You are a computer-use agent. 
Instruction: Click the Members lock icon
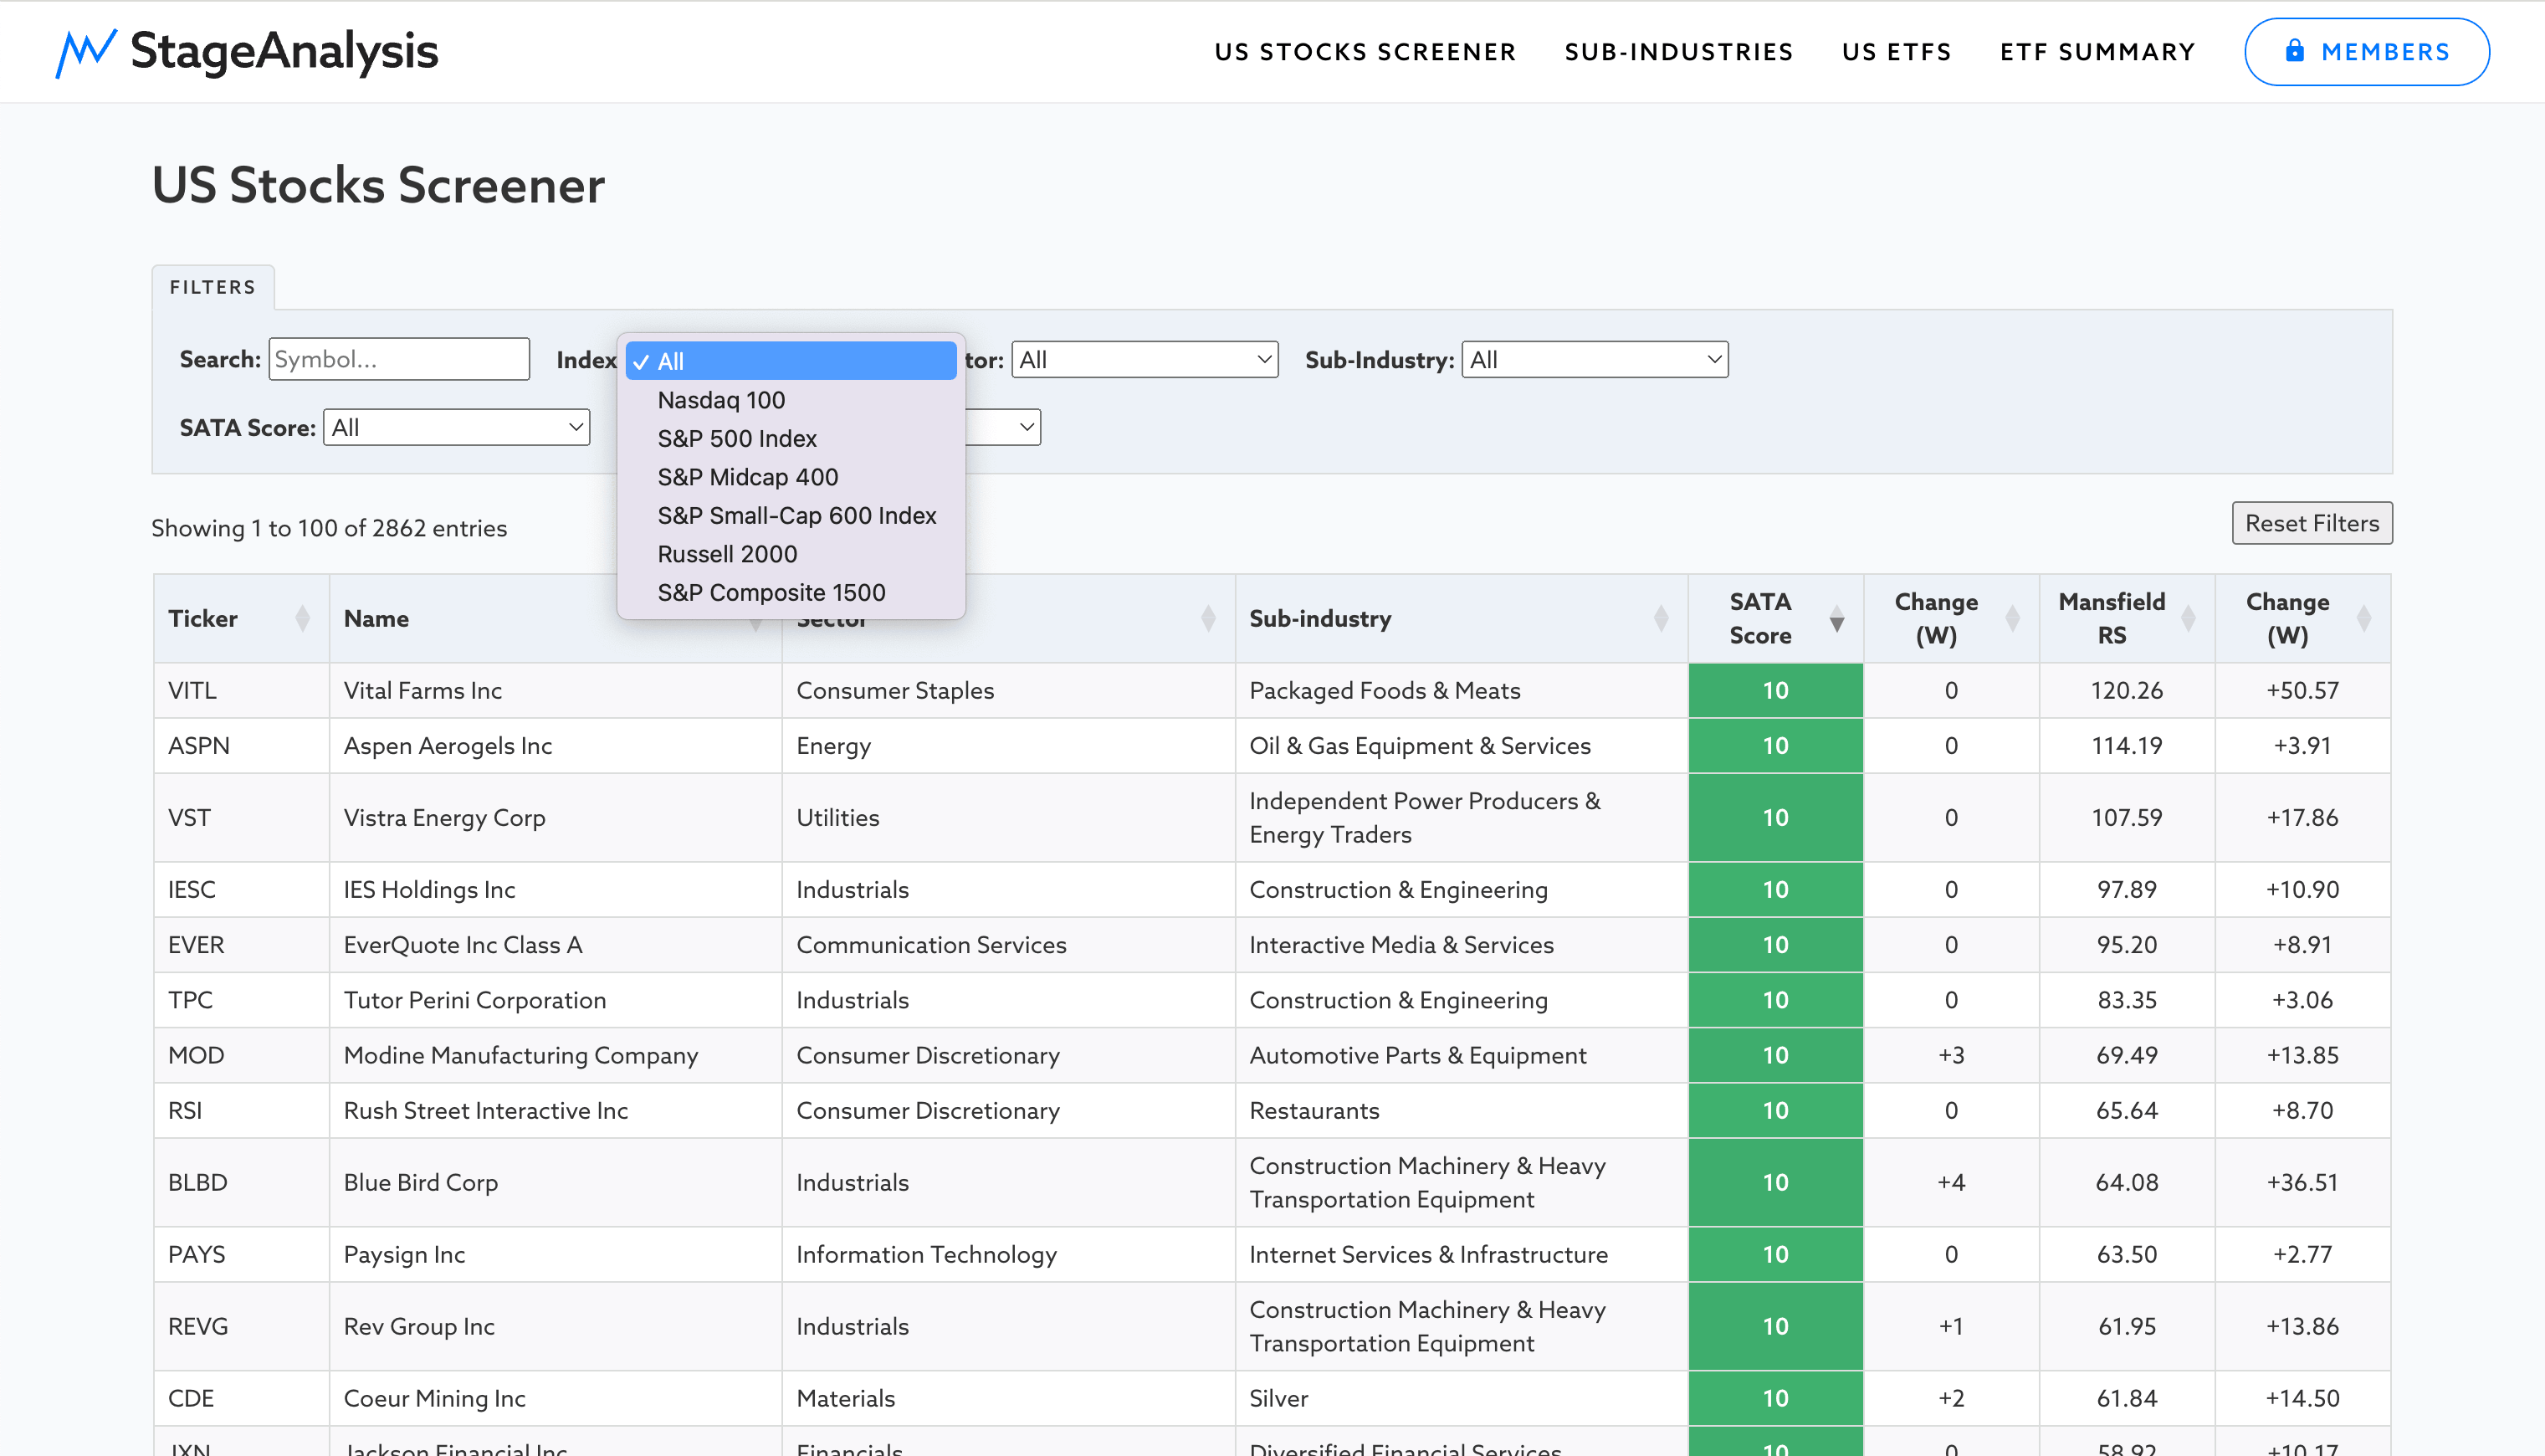click(2295, 51)
